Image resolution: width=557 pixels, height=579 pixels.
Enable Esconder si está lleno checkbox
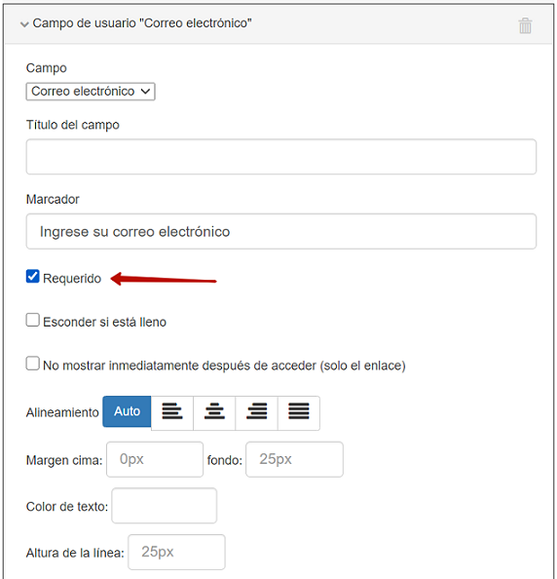[32, 320]
